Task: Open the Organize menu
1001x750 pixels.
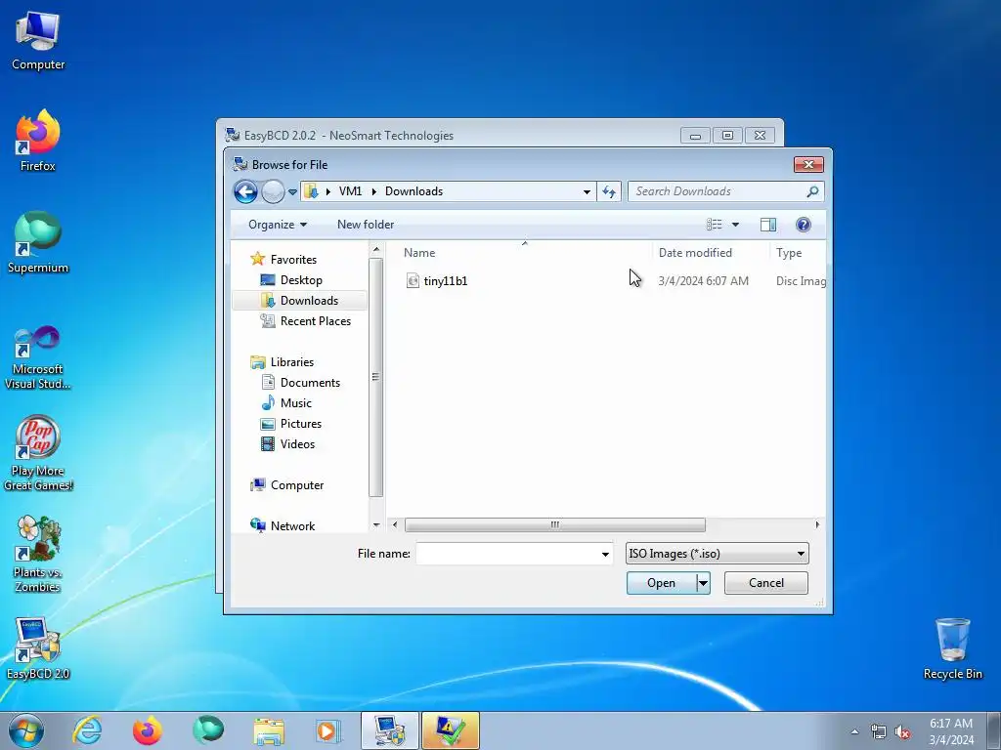Action: 278,225
